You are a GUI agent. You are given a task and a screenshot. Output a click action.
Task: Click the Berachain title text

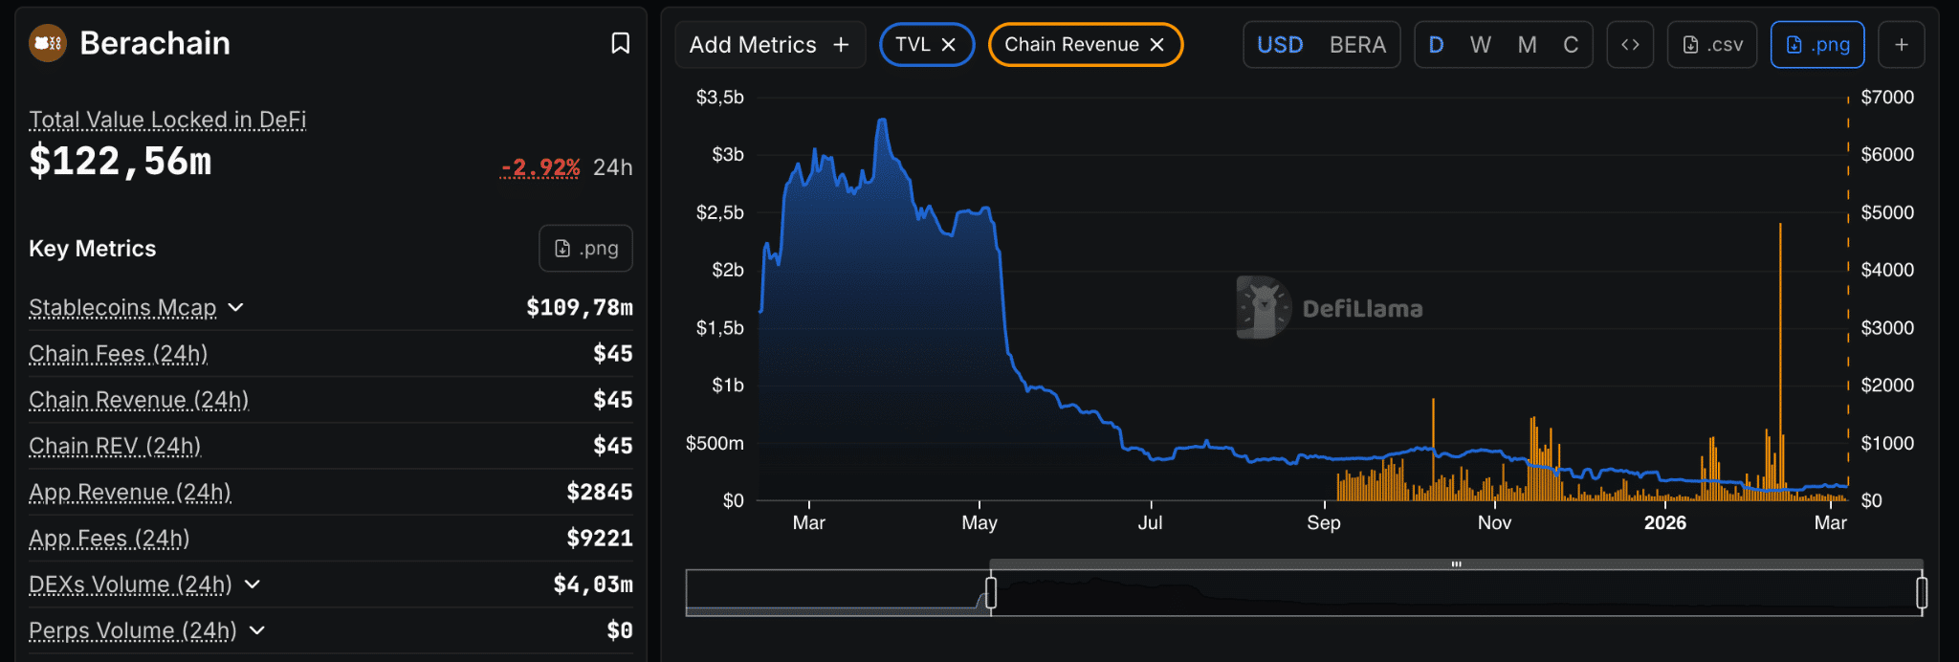point(155,43)
